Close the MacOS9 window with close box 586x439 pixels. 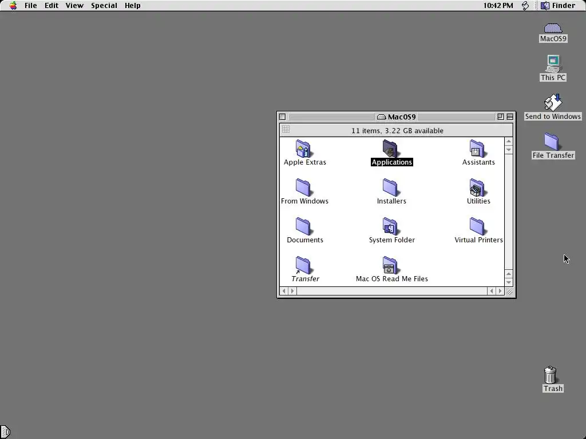(283, 117)
